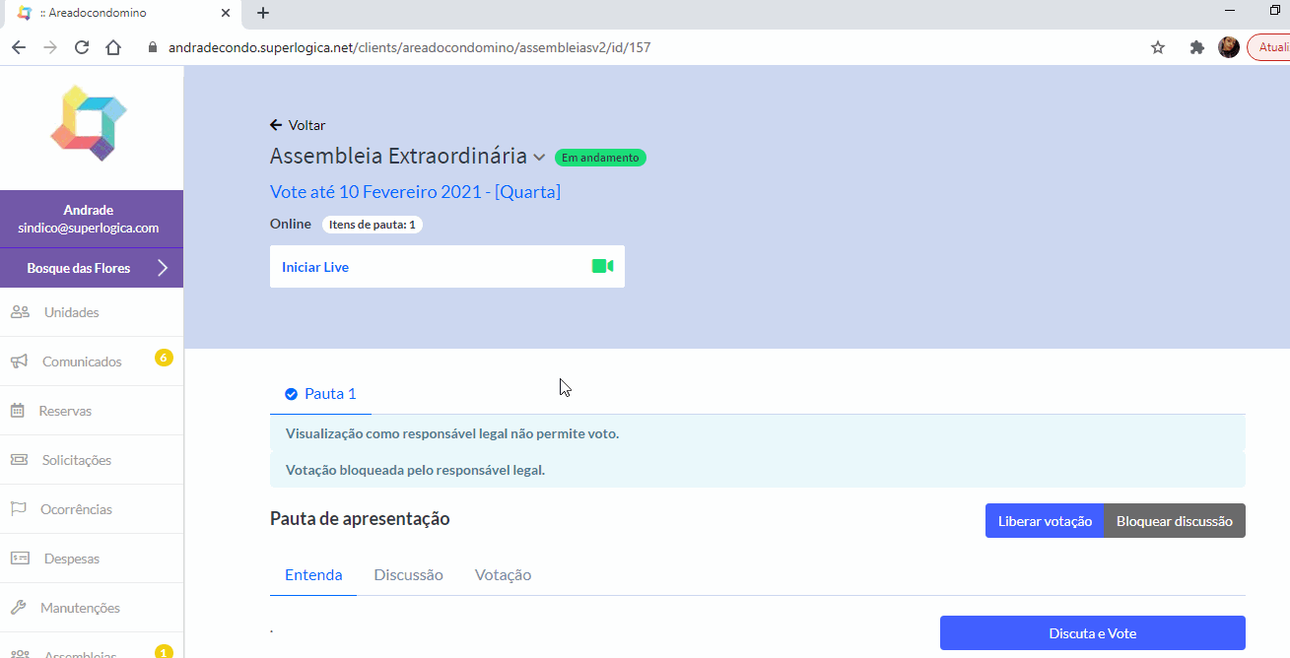
Task: Expand the Assembleia Extraordinária dropdown chevron
Action: 539,158
